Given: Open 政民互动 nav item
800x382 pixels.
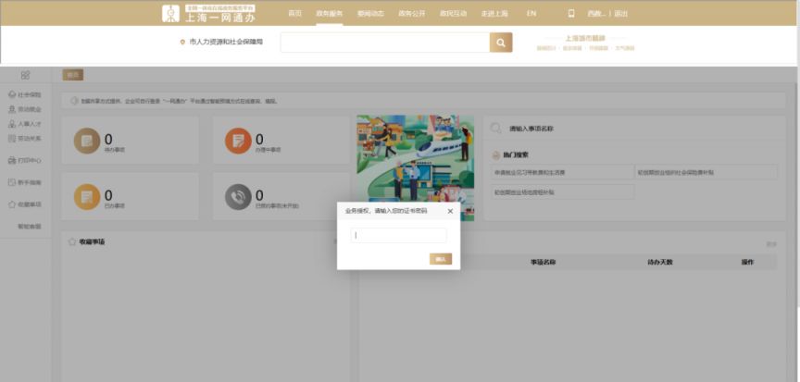Looking at the screenshot, I should tap(453, 14).
